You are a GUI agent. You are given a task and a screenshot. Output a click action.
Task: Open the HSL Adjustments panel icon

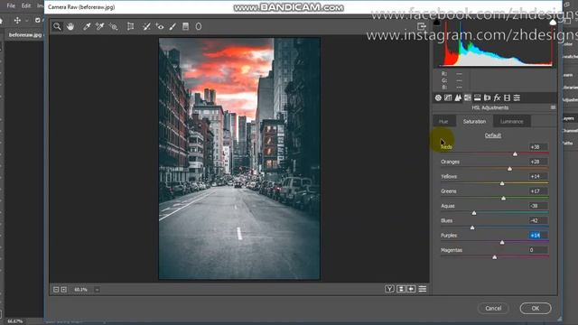[x=468, y=97]
